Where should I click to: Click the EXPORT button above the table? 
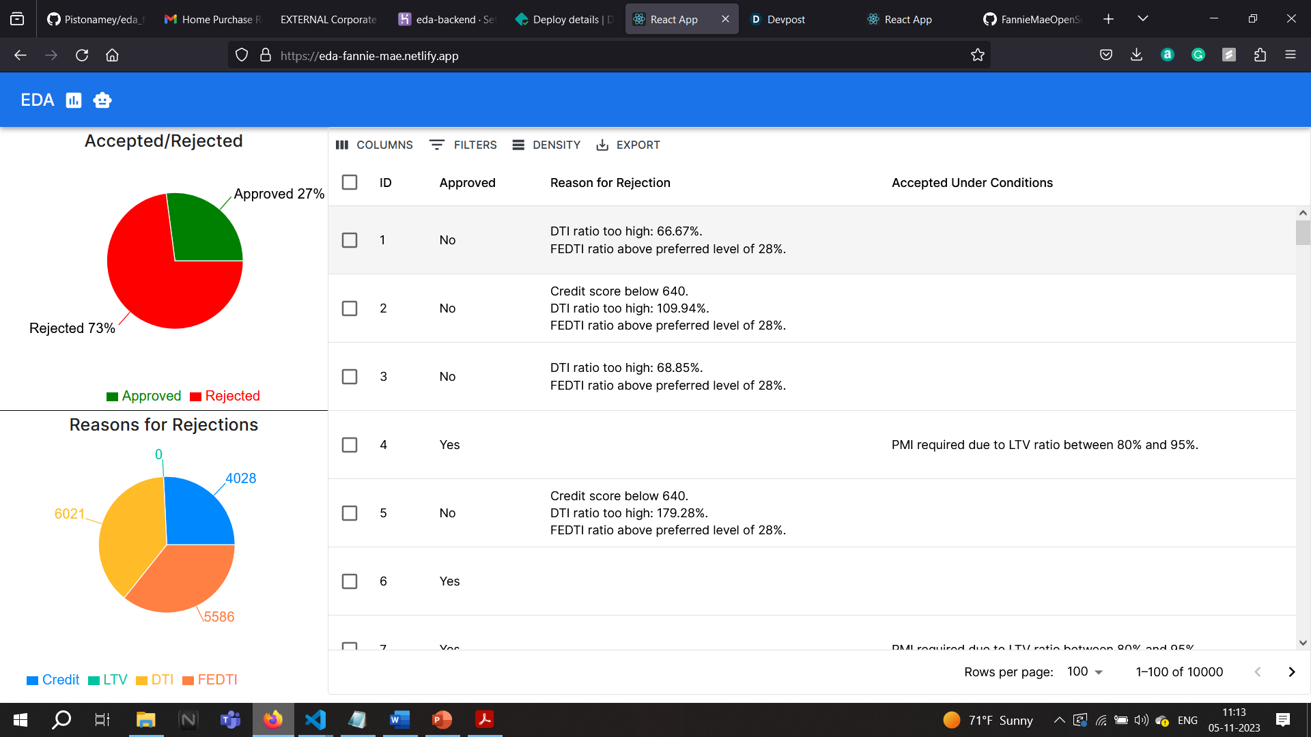click(628, 145)
